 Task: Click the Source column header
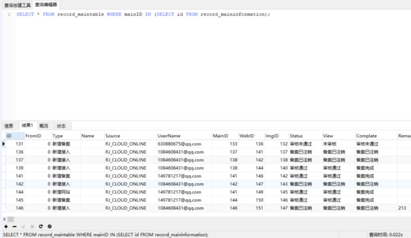click(x=130, y=136)
